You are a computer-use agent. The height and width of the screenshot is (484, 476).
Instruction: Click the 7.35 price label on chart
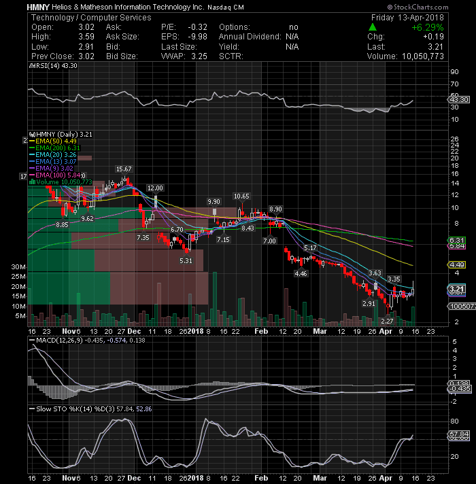point(143,238)
